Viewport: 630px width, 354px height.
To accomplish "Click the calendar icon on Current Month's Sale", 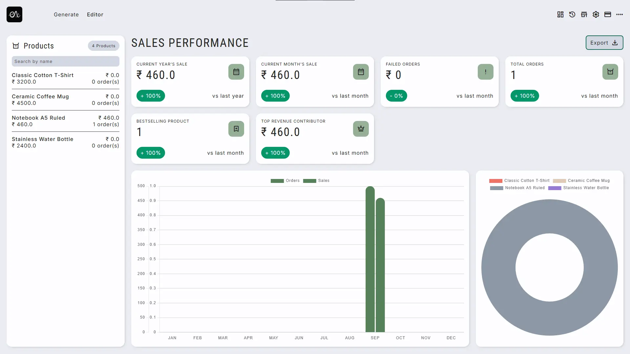I will click(x=361, y=72).
